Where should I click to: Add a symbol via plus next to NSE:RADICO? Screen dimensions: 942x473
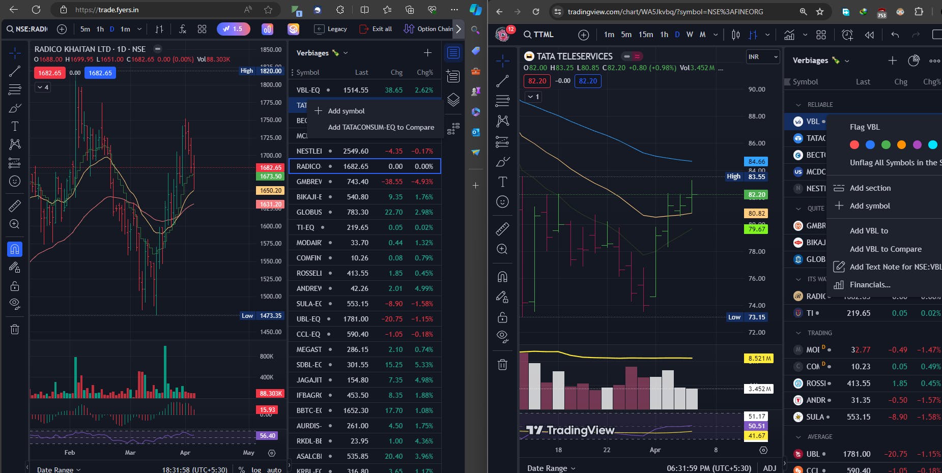62,29
